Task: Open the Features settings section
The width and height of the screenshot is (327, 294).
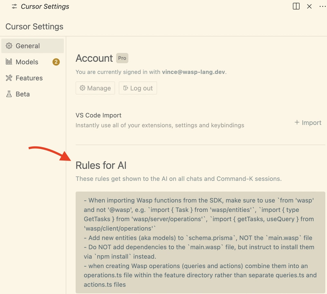Action: point(33,78)
